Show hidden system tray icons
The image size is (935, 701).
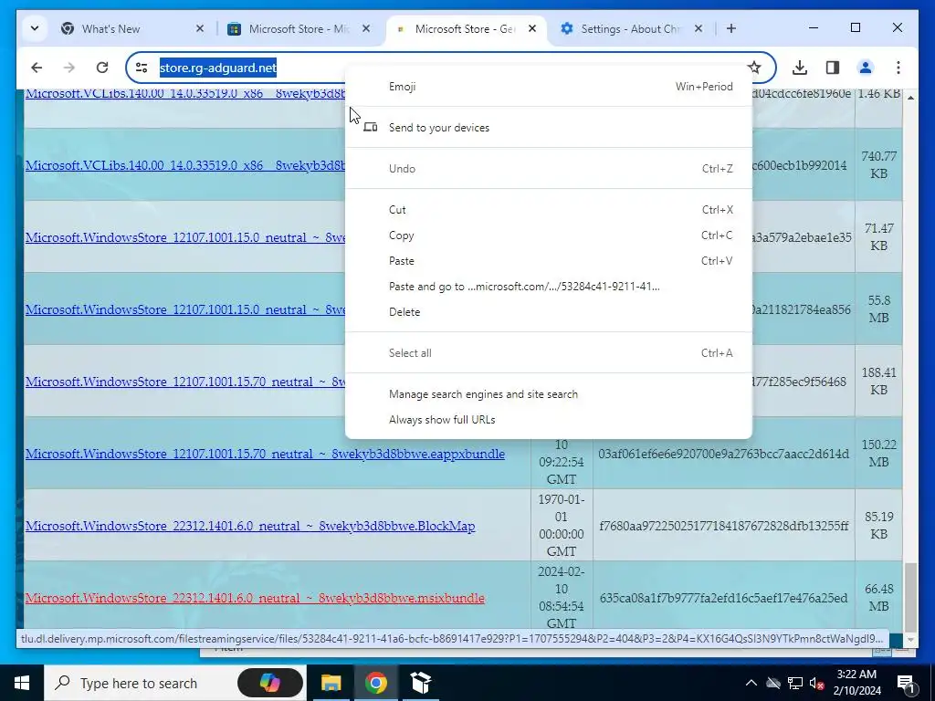point(751,683)
